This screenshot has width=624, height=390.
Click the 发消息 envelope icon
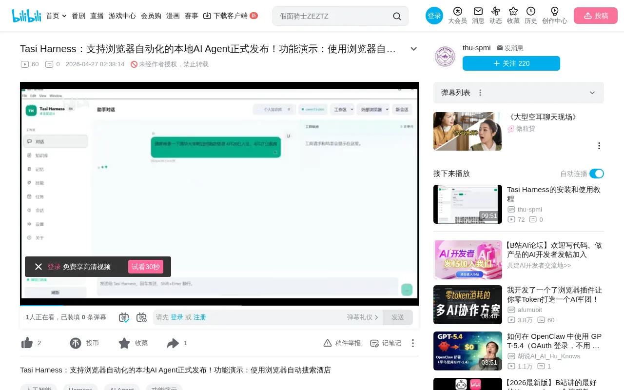[x=500, y=48]
